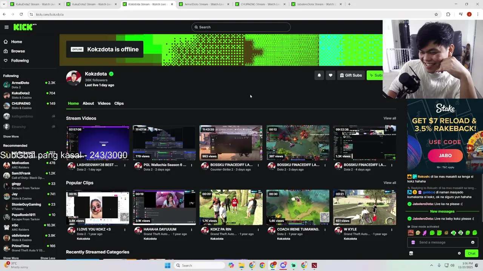Open Windows Start menu
The image size is (483, 271).
click(x=168, y=265)
